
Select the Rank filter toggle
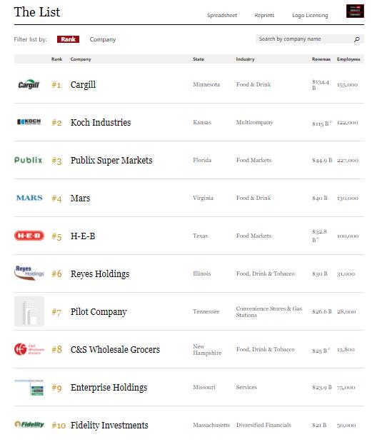click(x=68, y=39)
